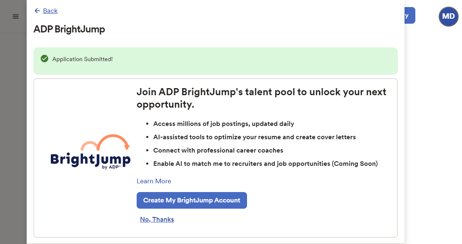Click the BrightJump wordmark logo
This screenshot has height=244, width=462.
[x=90, y=159]
